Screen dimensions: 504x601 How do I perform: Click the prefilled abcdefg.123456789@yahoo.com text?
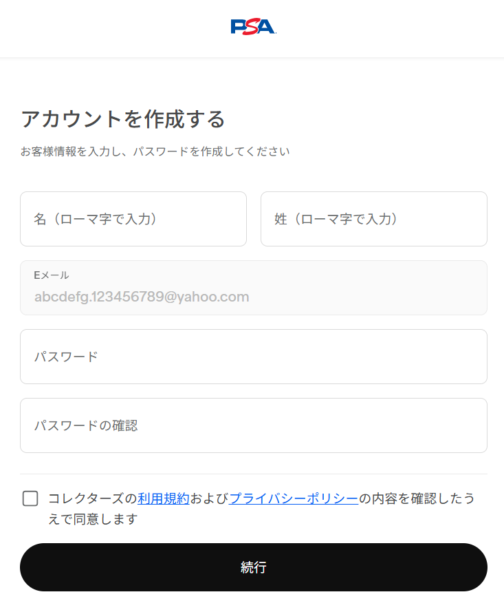pos(142,297)
